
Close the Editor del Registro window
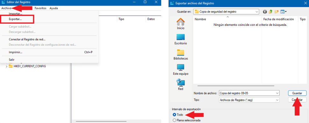156,2
